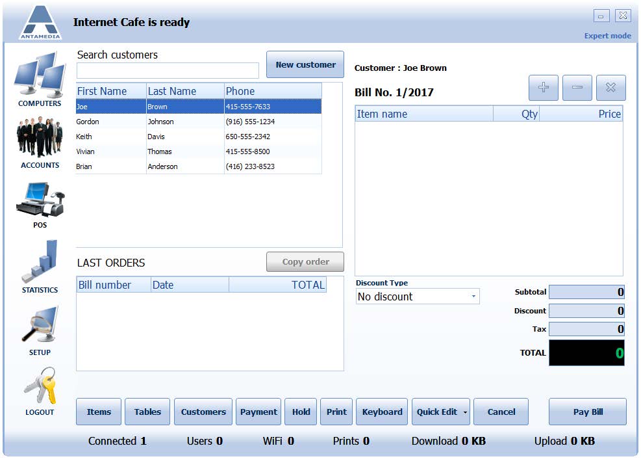The height and width of the screenshot is (461, 641).
Task: Open the Items panel
Action: tap(99, 412)
